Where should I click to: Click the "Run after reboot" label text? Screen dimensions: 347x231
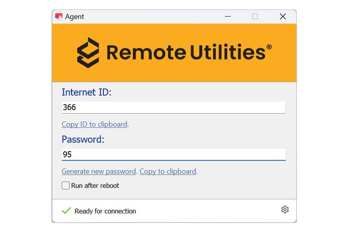(x=95, y=185)
